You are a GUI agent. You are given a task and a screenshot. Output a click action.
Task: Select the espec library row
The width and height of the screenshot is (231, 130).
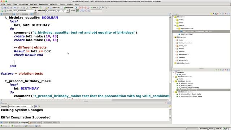point(181,49)
